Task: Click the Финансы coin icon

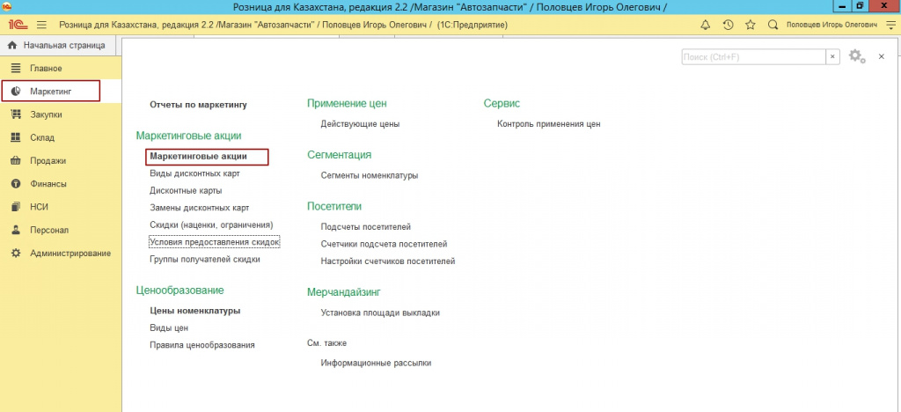Action: 16,184
